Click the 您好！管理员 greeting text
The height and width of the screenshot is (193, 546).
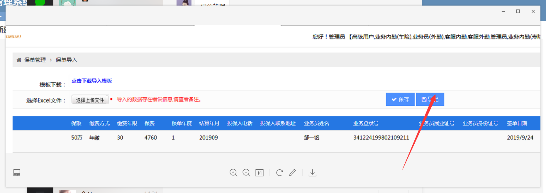(329, 37)
